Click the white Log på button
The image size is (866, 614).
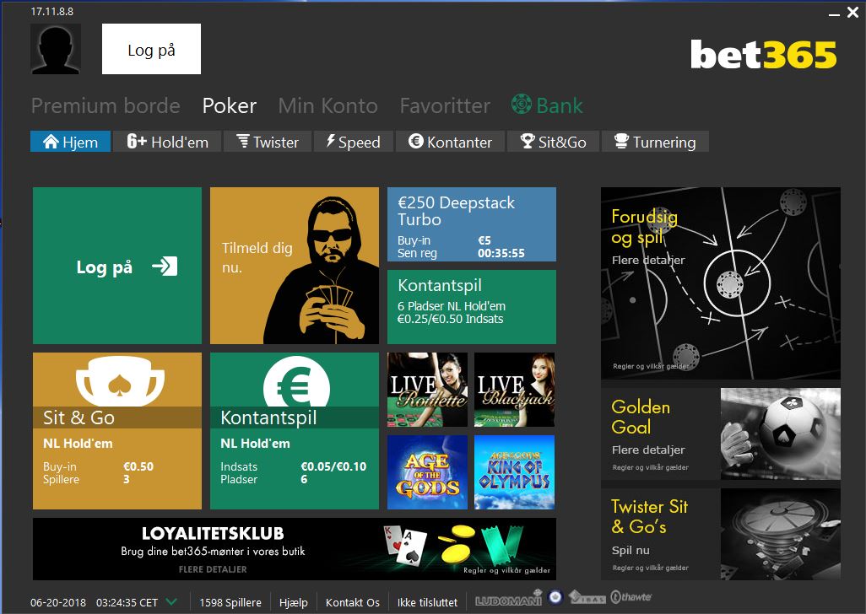[x=151, y=49]
